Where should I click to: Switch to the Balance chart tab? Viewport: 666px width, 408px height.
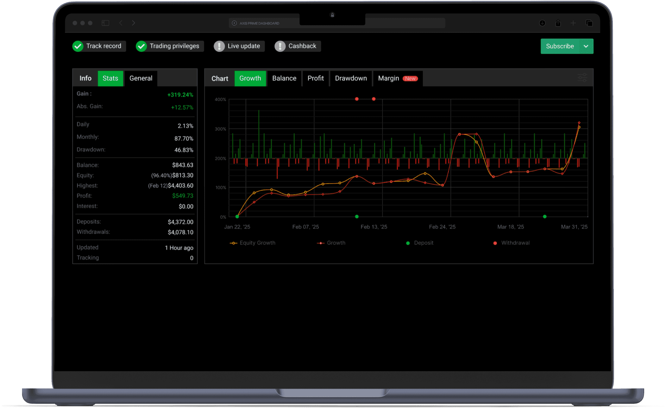click(x=284, y=78)
